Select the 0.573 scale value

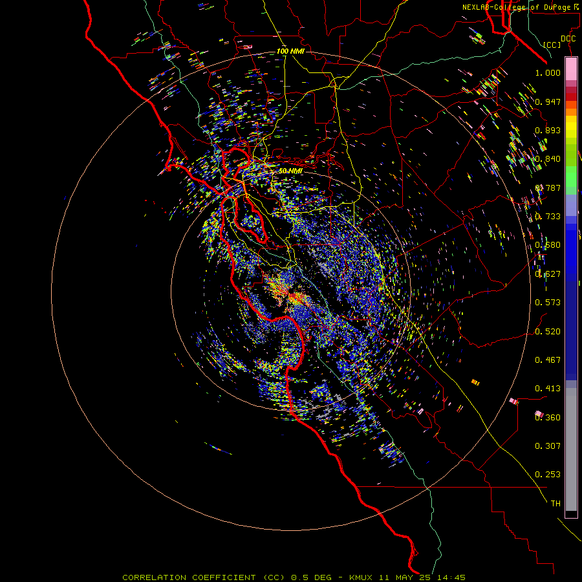click(x=548, y=302)
